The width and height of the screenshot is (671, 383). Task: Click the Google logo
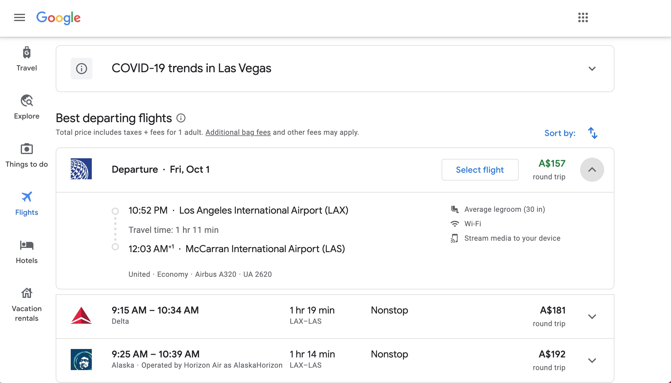pyautogui.click(x=58, y=17)
